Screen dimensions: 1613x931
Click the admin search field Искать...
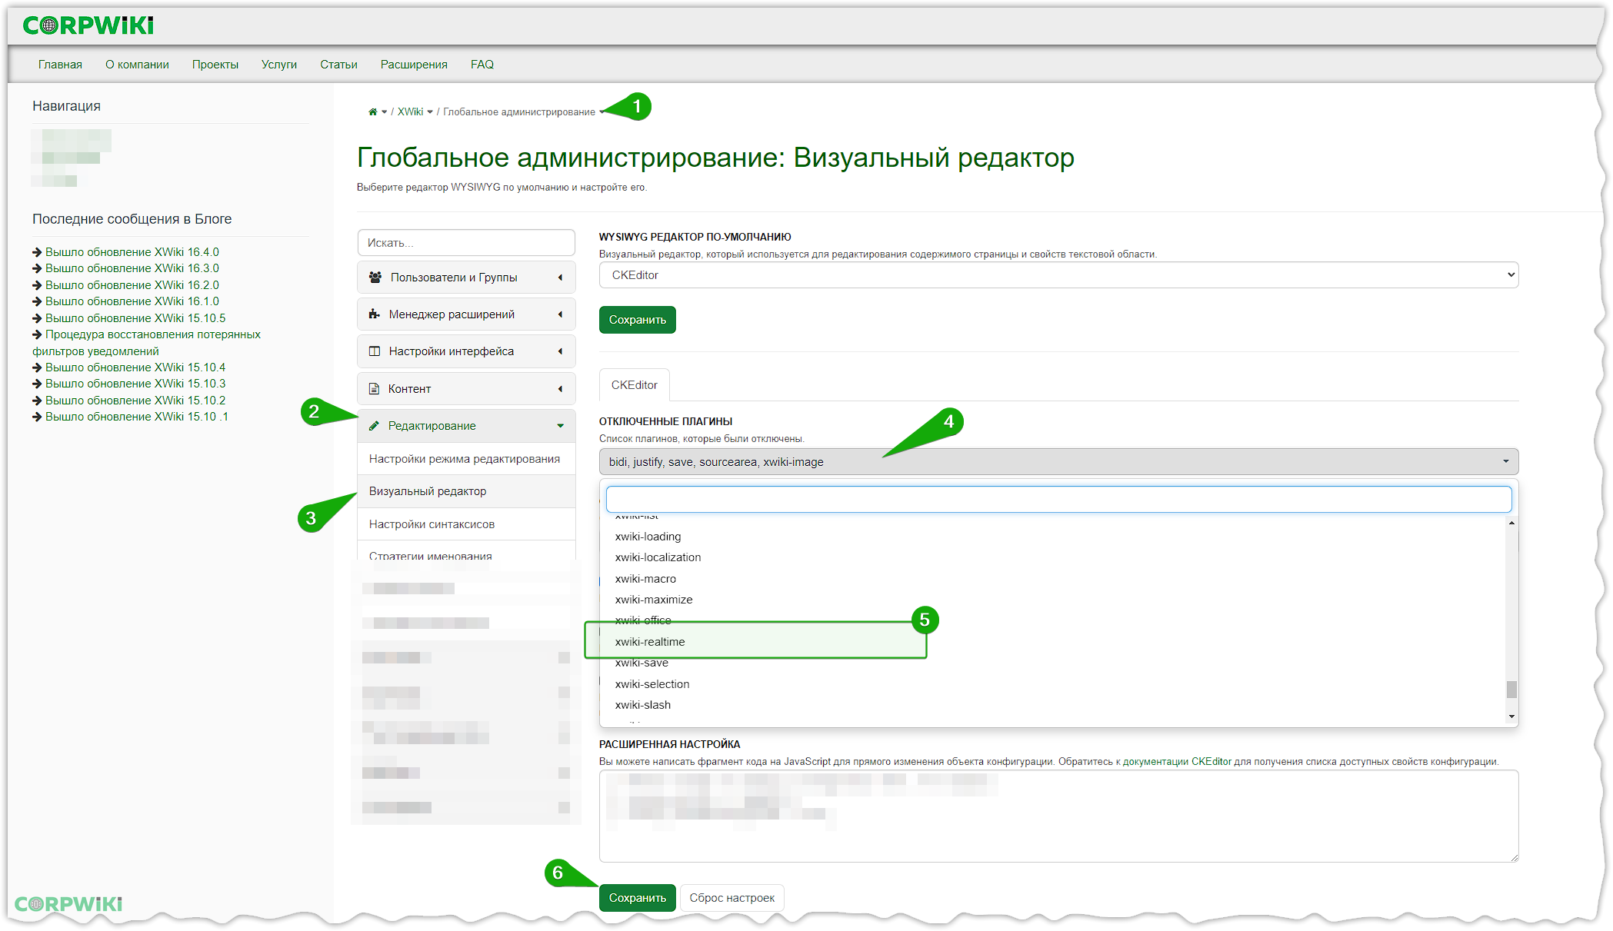466,243
